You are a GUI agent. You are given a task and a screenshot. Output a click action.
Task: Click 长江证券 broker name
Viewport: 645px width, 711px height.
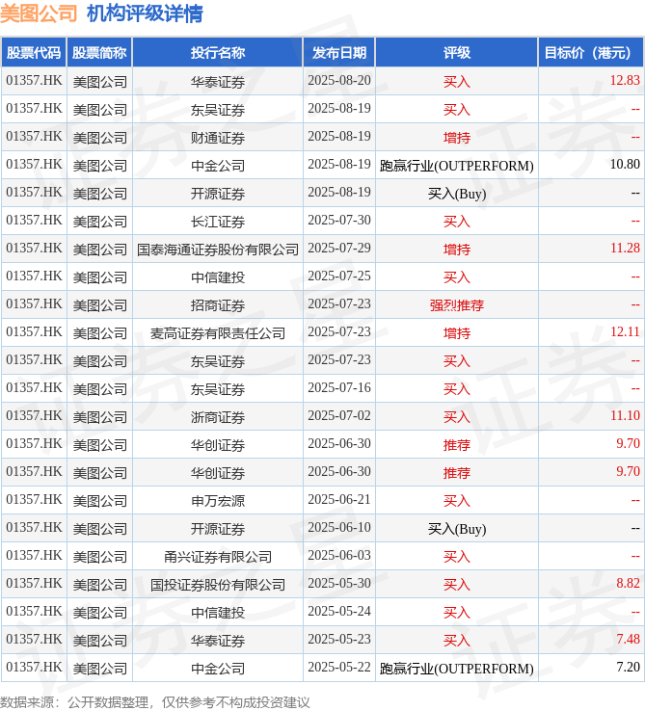coord(218,222)
